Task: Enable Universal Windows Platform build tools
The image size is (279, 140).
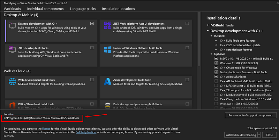Action: 187,48
